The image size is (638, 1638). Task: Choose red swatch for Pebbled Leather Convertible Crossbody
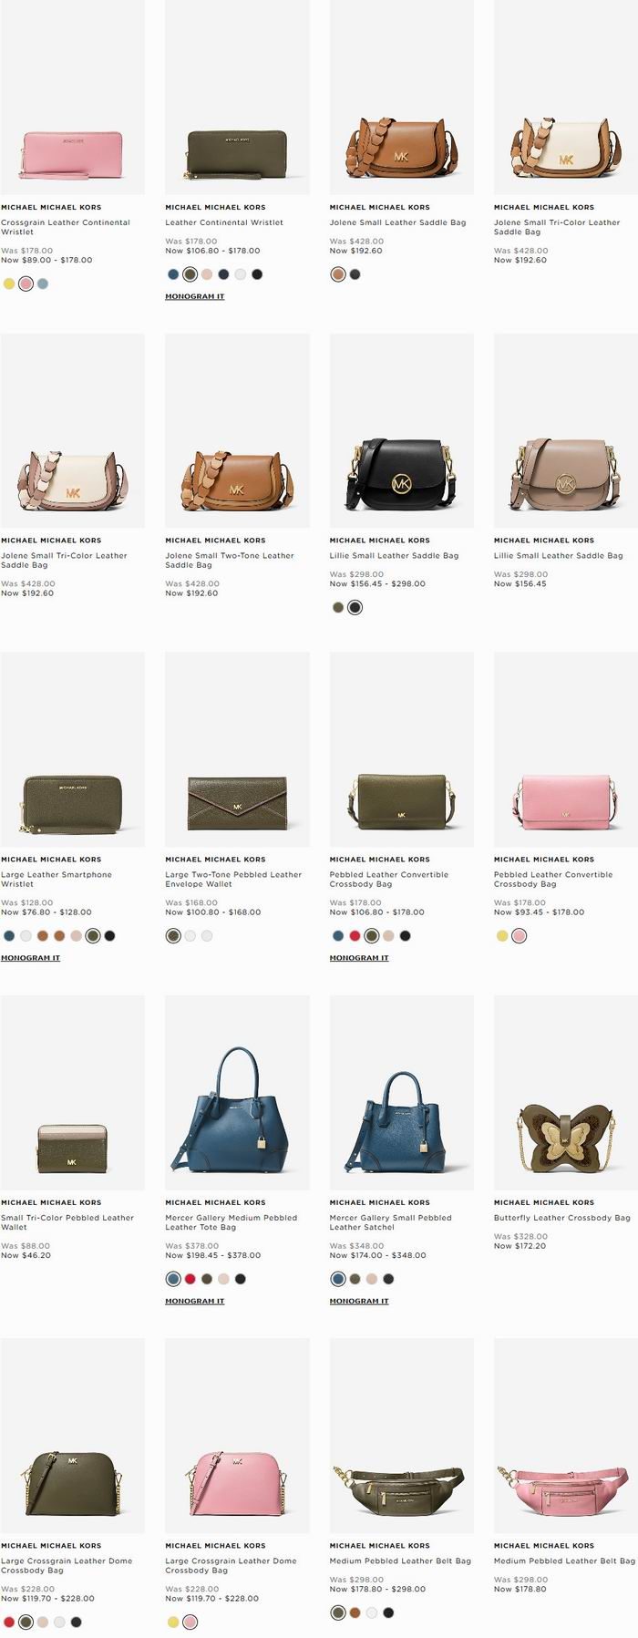(355, 935)
